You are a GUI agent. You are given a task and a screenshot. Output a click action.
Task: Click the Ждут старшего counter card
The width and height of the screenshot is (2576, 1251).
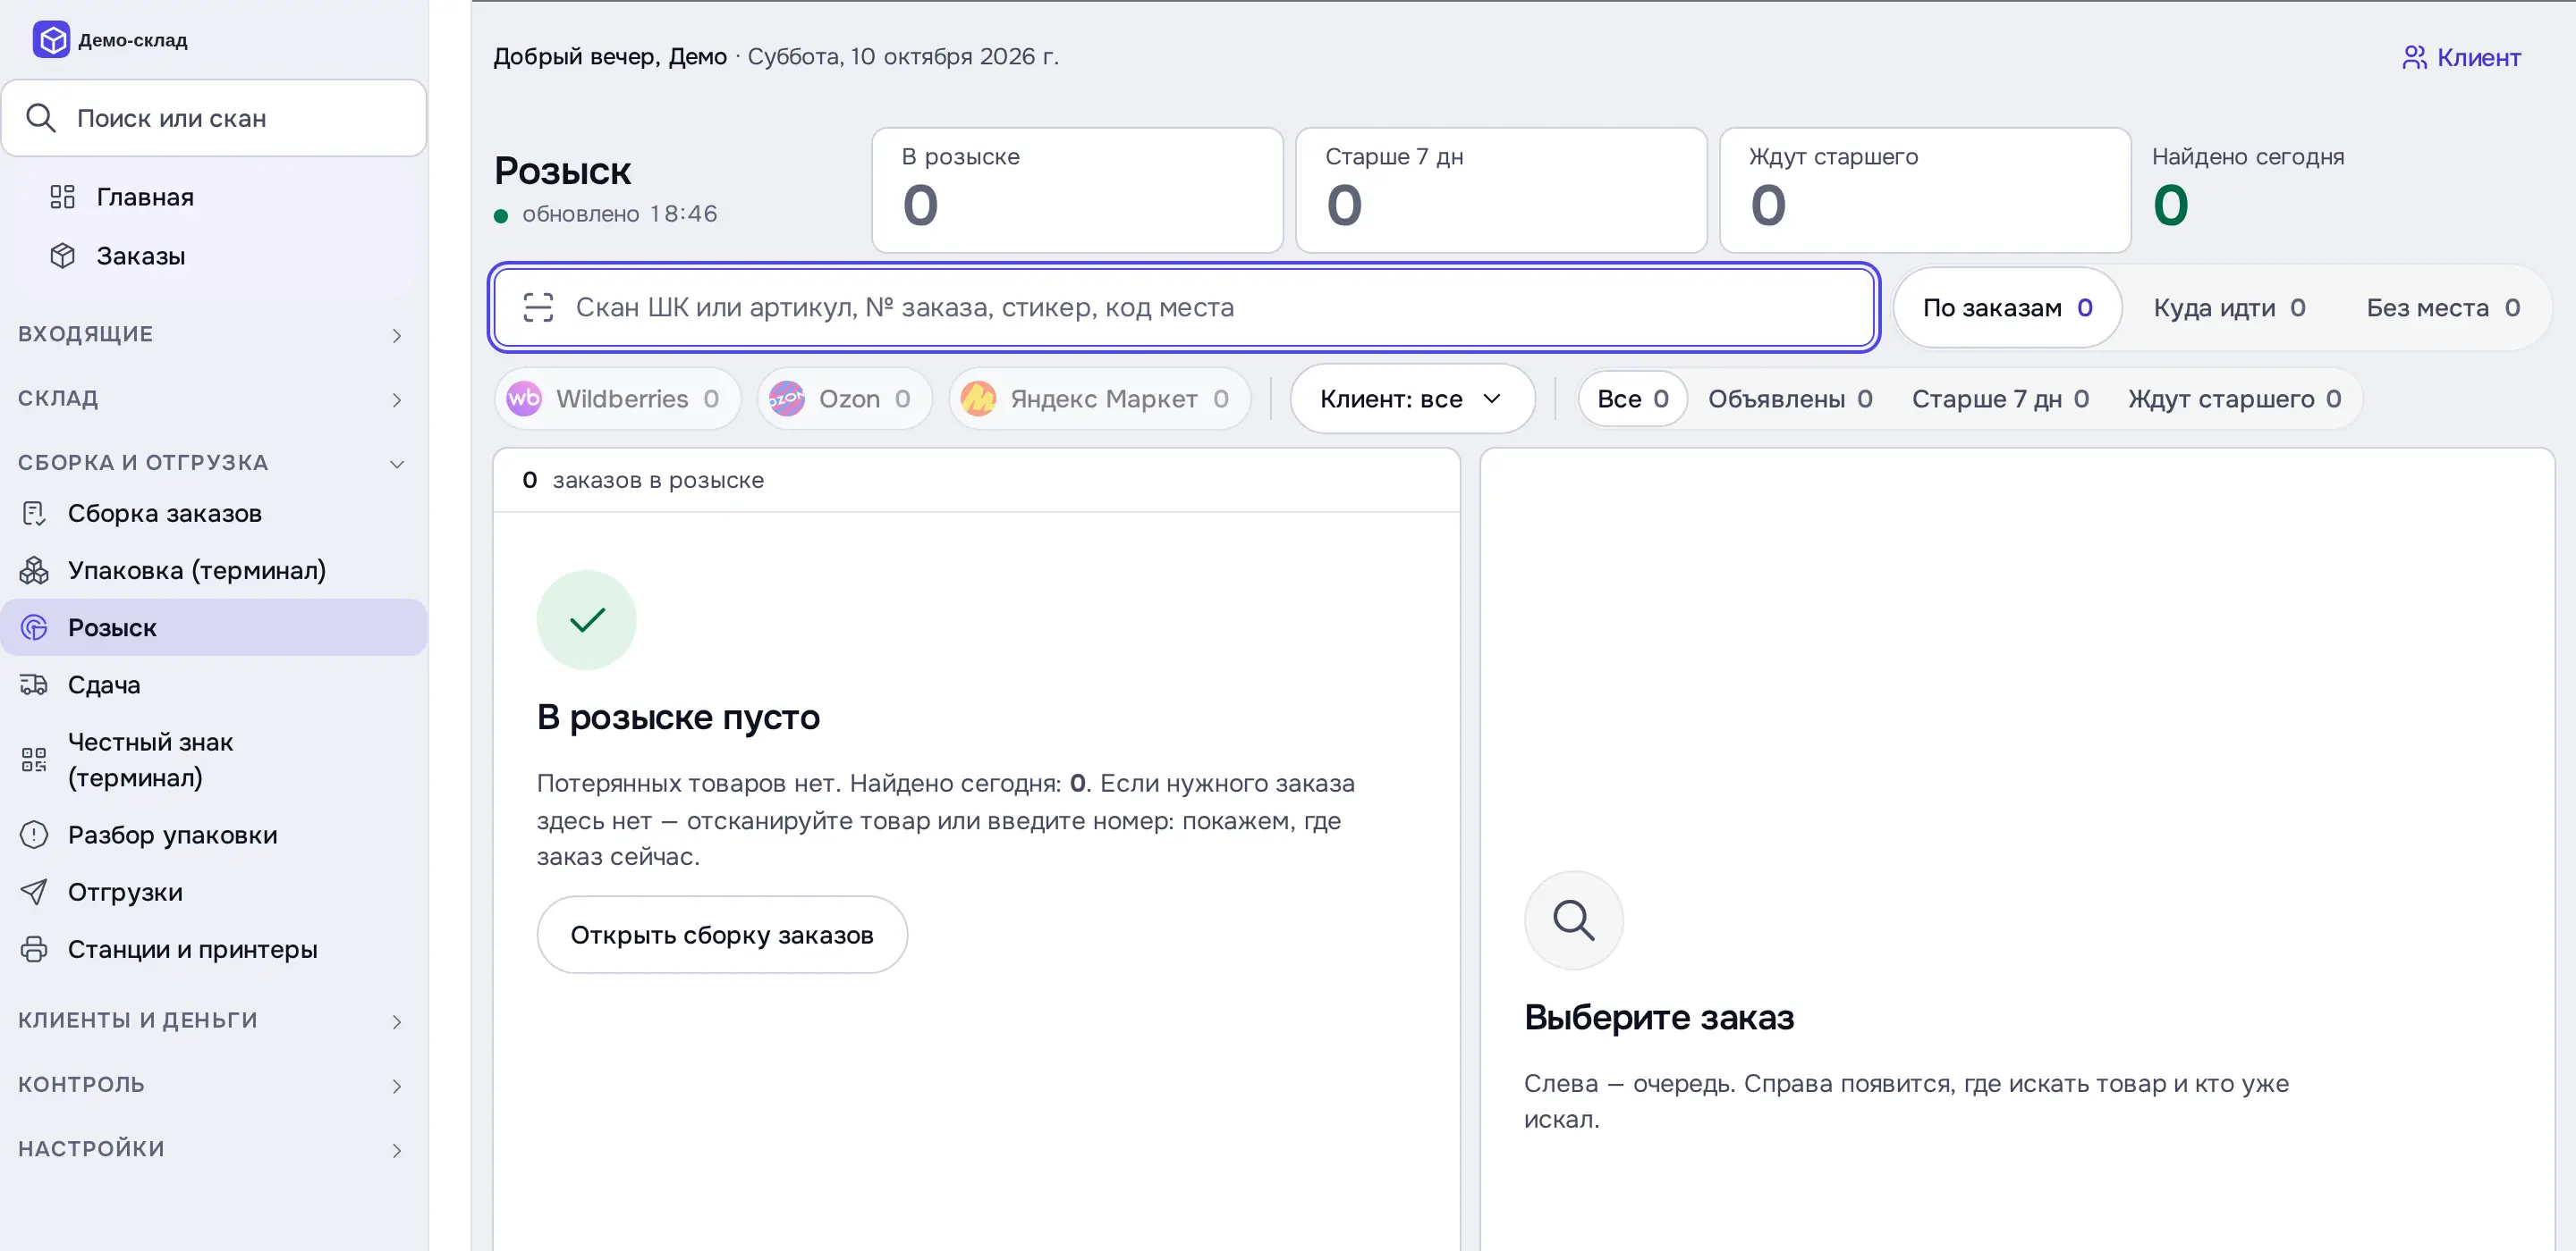(x=1925, y=189)
